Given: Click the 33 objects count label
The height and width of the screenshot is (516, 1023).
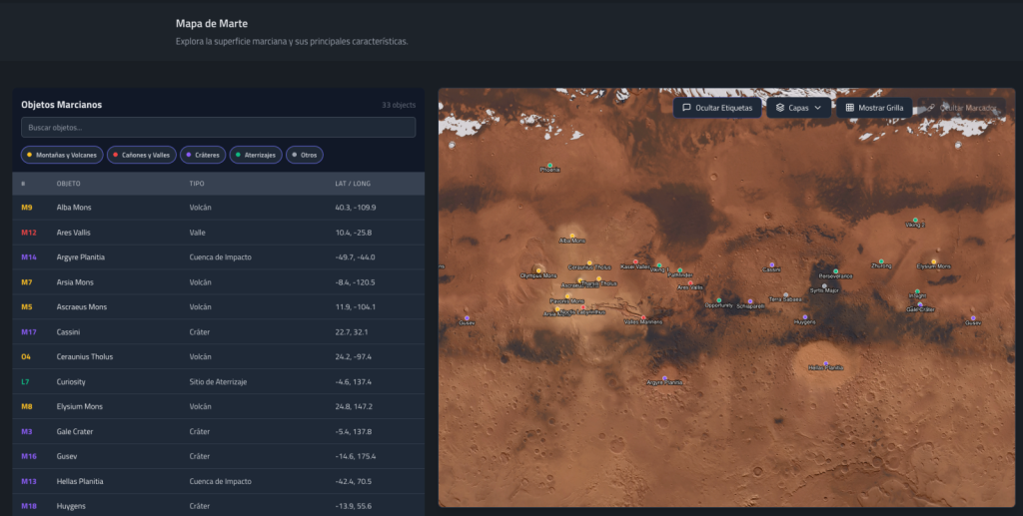Looking at the screenshot, I should click(399, 105).
